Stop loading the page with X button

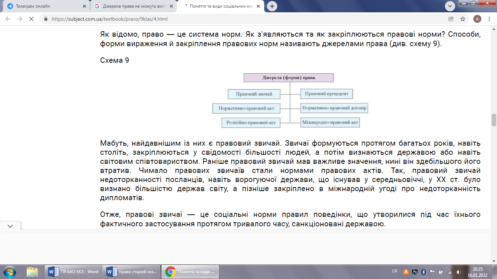pyautogui.click(x=31, y=19)
